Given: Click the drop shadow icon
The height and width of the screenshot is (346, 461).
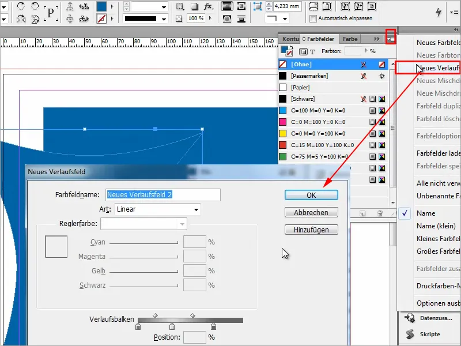Looking at the screenshot, I should click(x=194, y=6).
